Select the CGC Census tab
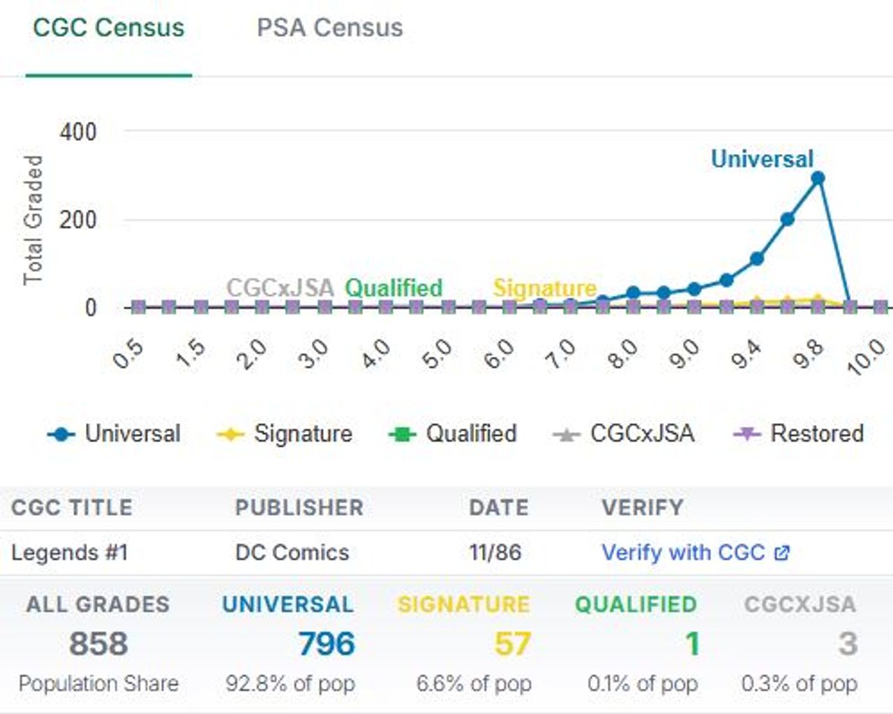This screenshot has height=714, width=893. [109, 28]
